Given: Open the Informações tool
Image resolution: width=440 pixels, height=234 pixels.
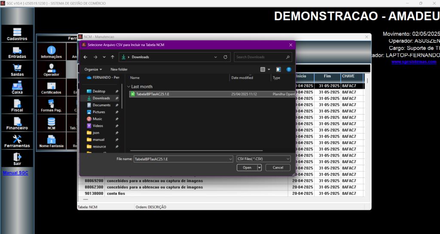Looking at the screenshot, I should coord(52,52).
